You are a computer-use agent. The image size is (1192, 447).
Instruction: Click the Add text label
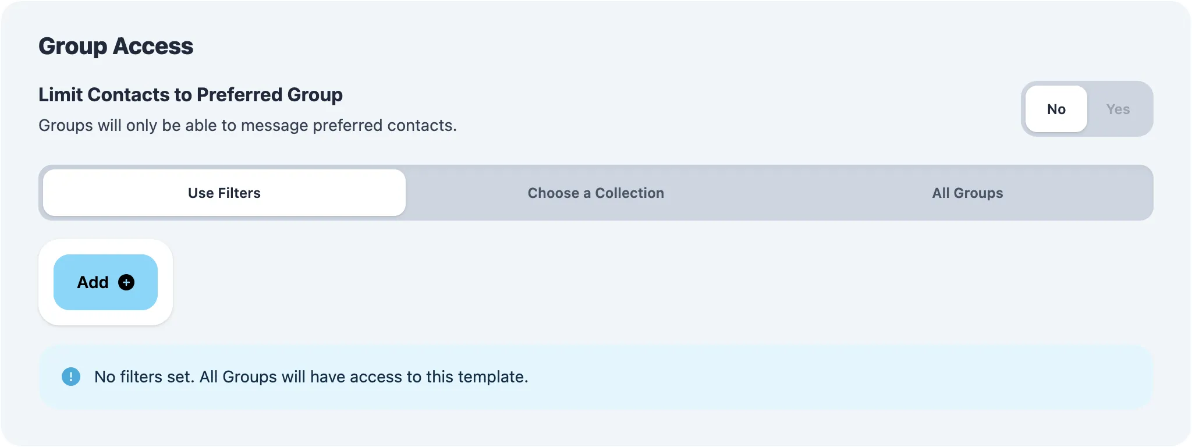point(93,282)
